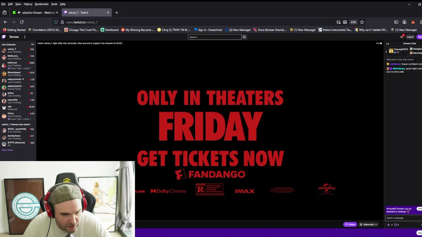
Task: Open the Sign in - DreamHost bookmark
Action: pyautogui.click(x=208, y=30)
